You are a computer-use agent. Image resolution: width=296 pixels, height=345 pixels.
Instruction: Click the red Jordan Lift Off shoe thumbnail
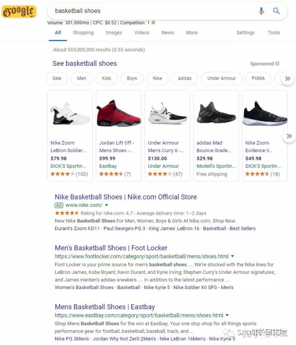pos(118,115)
